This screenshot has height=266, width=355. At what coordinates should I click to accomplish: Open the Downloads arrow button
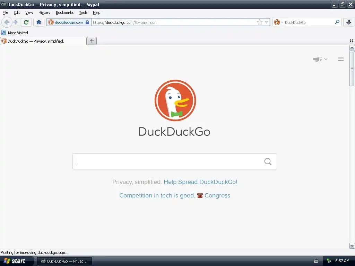[349, 22]
